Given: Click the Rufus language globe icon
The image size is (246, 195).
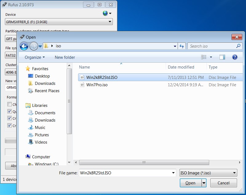Looking at the screenshot, I should [x=105, y=13].
